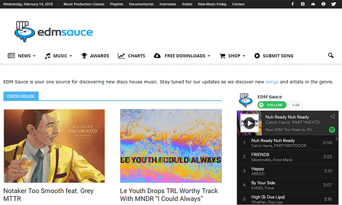Open the Playlists top link
The width and height of the screenshot is (342, 205).
pos(116,4)
